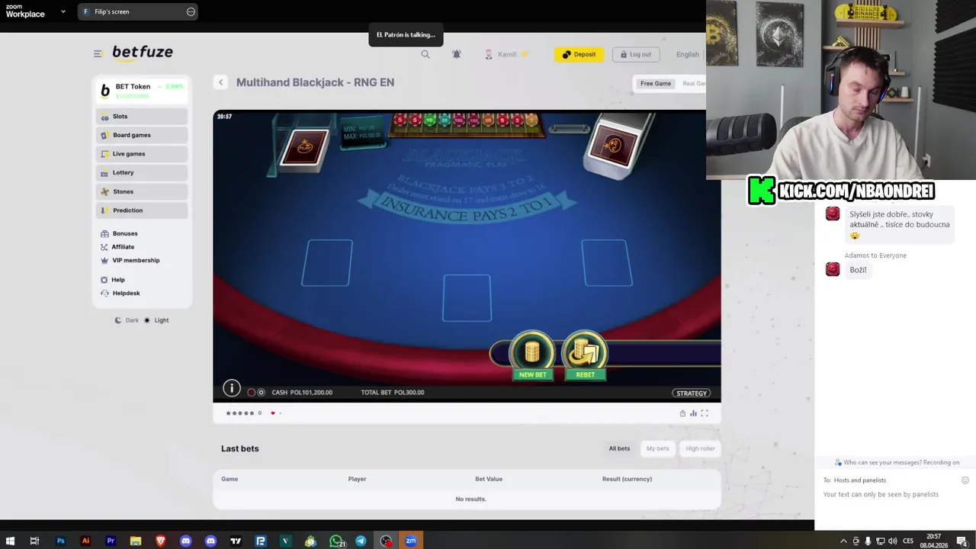Open emoji picker in Zoom chat
Viewport: 976px width, 549px height.
pos(965,480)
